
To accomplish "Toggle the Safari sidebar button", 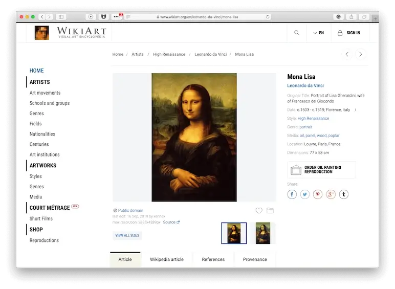I will point(61,17).
